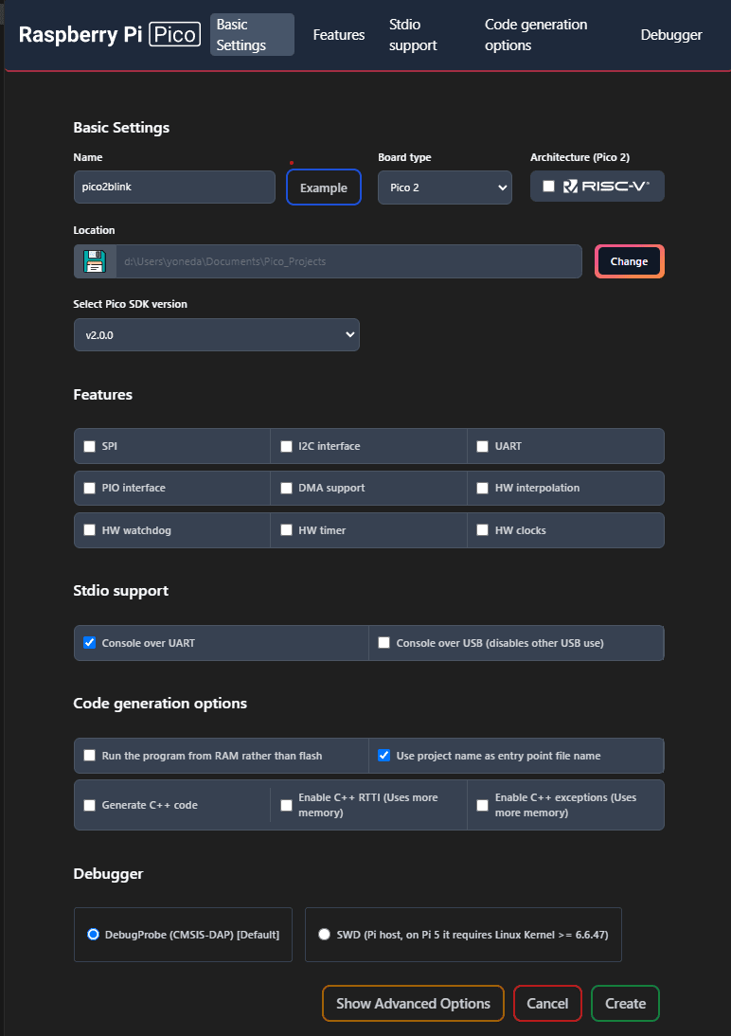The width and height of the screenshot is (731, 1036).
Task: Enable the SPI feature checkbox
Action: click(x=89, y=446)
